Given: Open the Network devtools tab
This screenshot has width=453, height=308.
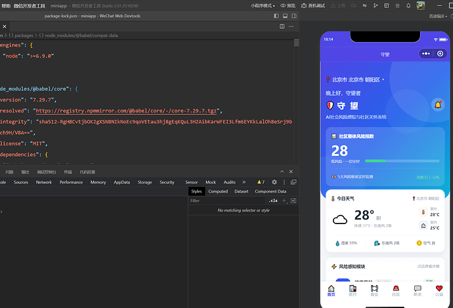Looking at the screenshot, I should (44, 182).
